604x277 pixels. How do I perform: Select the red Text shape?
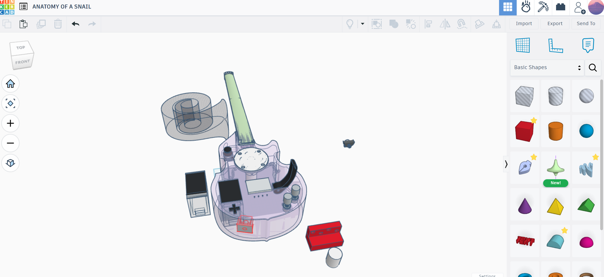point(524,241)
